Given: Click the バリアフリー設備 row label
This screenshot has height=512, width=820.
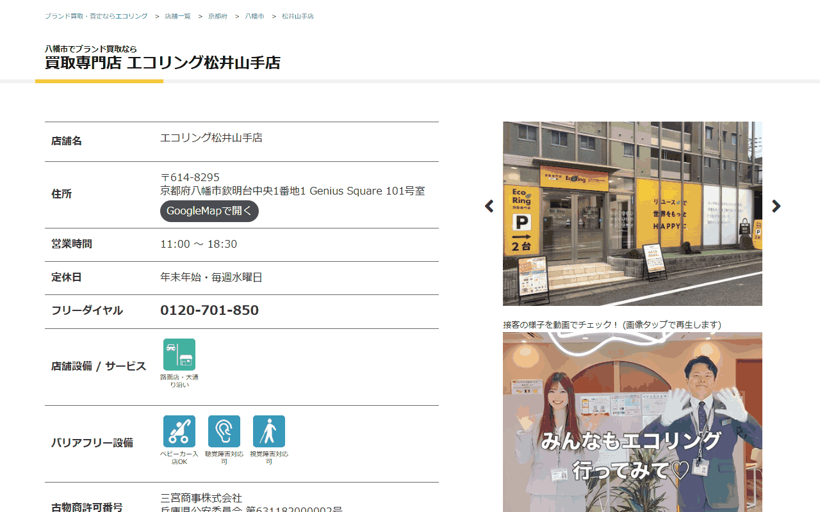Looking at the screenshot, I should pyautogui.click(x=92, y=443).
